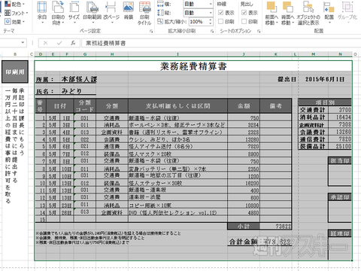Open the 配色 theme colors menu

point(15,4)
